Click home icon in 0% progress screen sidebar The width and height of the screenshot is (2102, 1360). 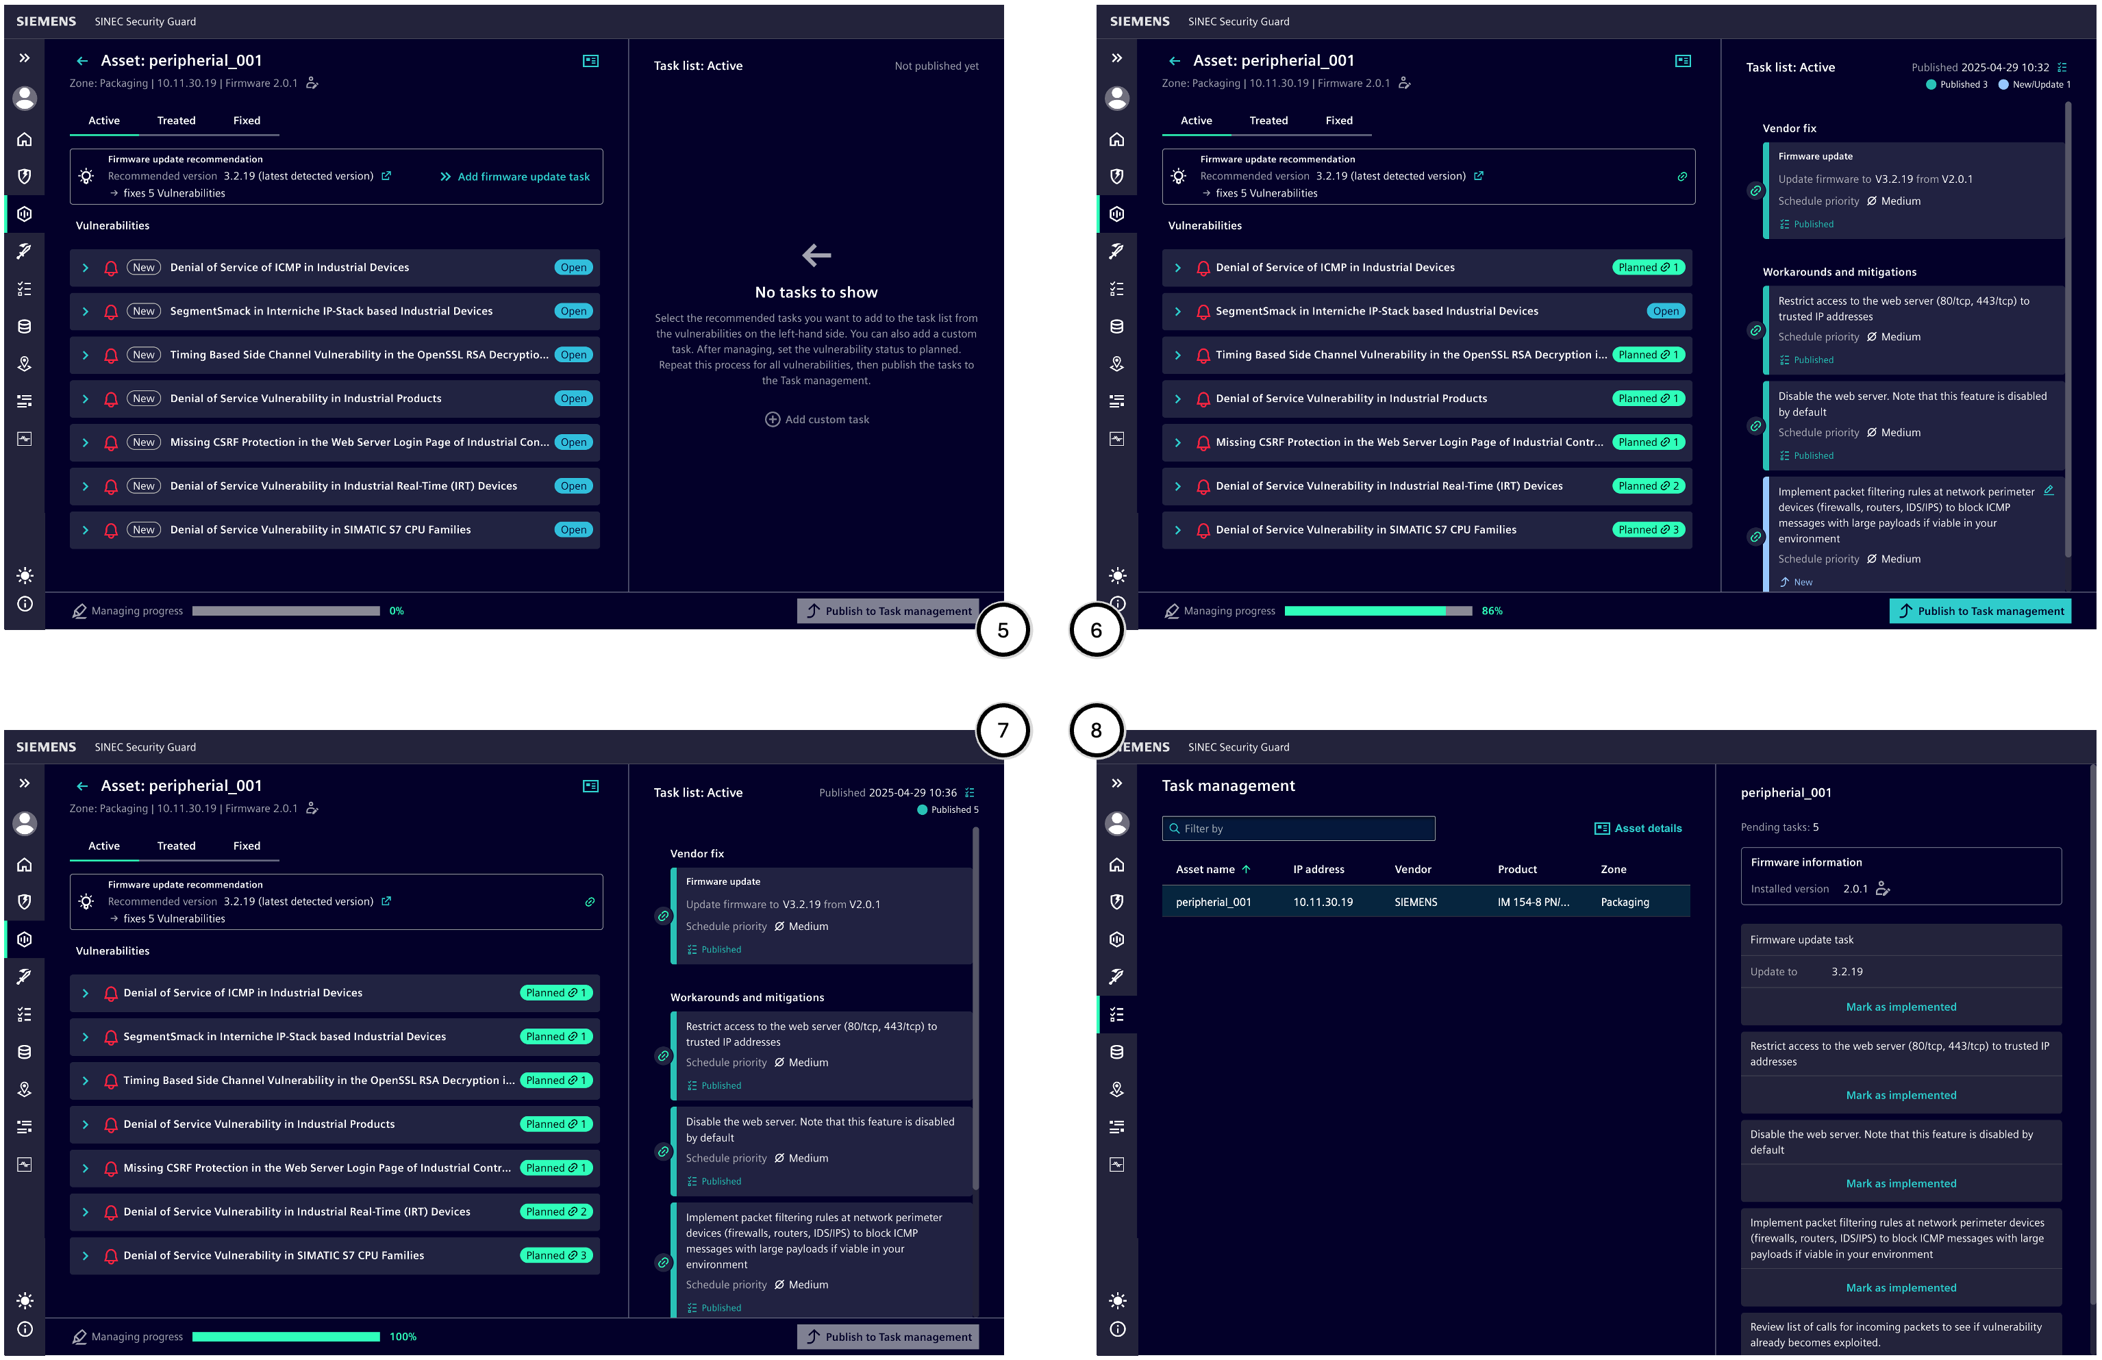point(25,140)
